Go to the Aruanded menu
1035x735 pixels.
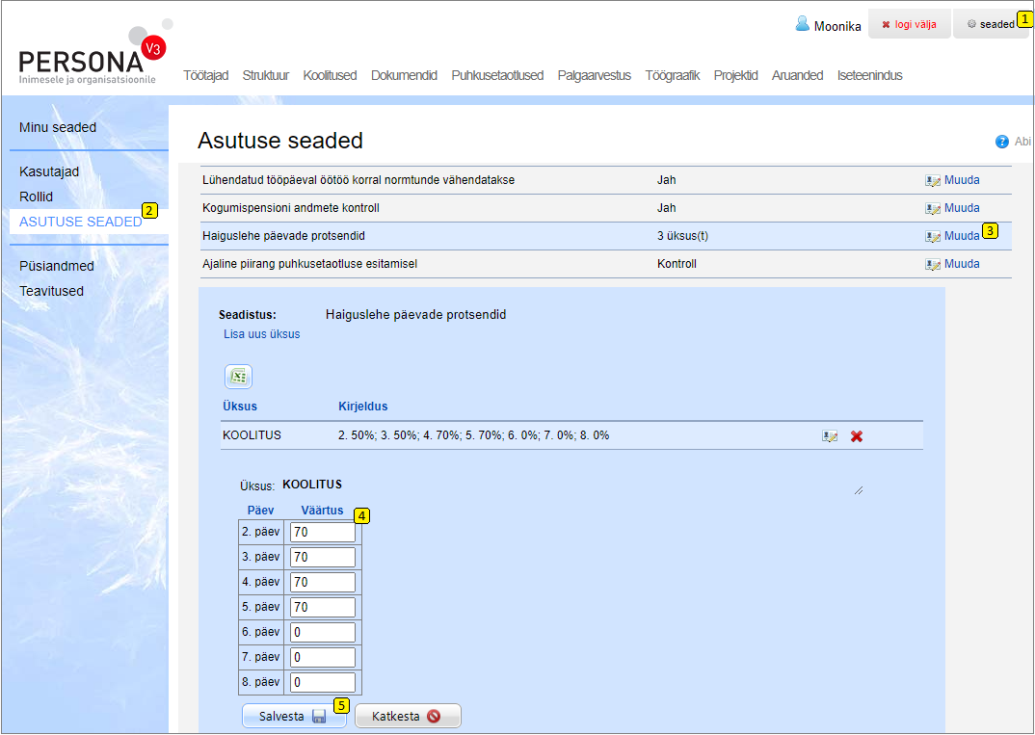click(797, 75)
